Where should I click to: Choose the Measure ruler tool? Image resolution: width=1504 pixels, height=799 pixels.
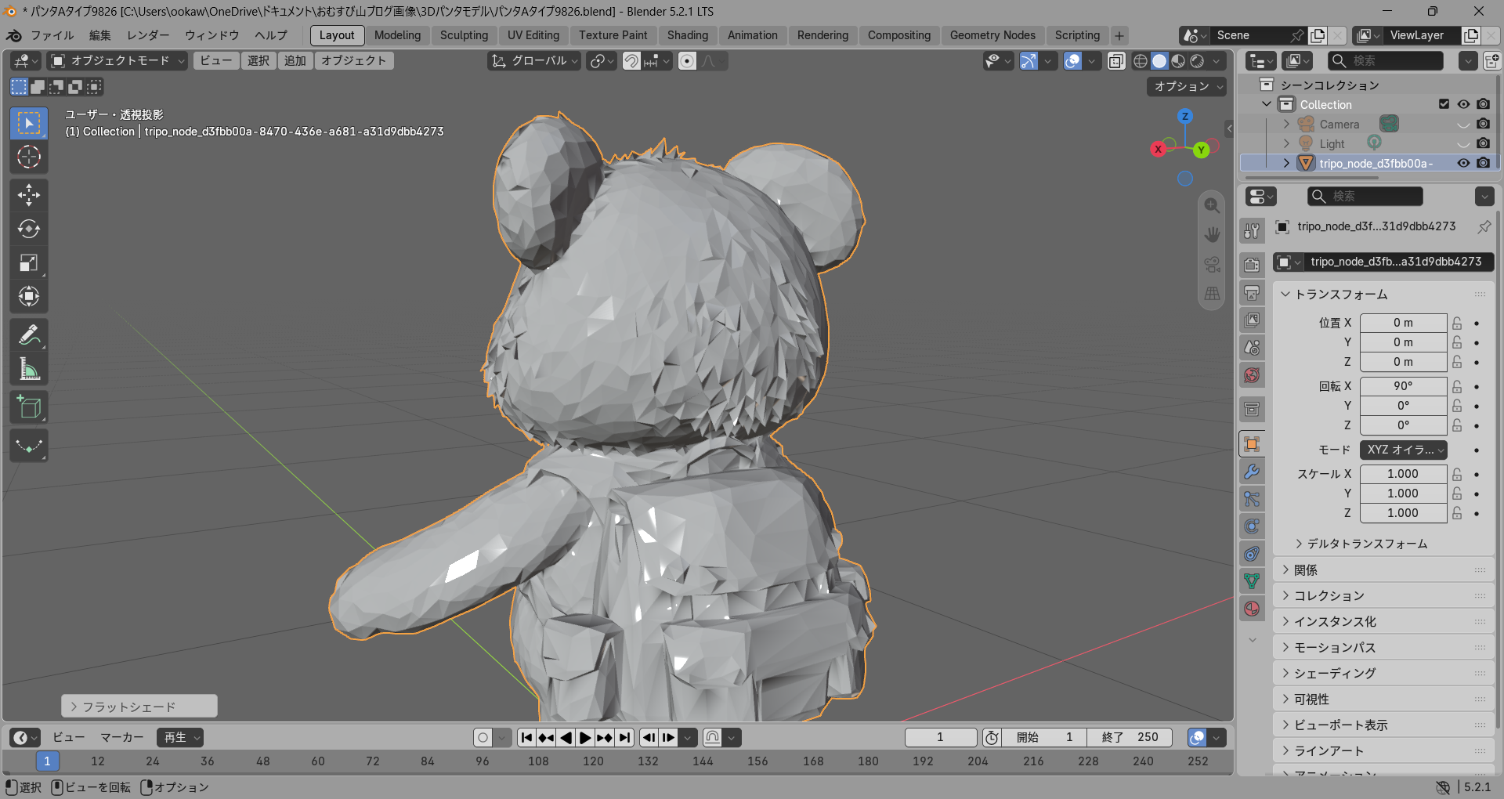click(x=29, y=369)
